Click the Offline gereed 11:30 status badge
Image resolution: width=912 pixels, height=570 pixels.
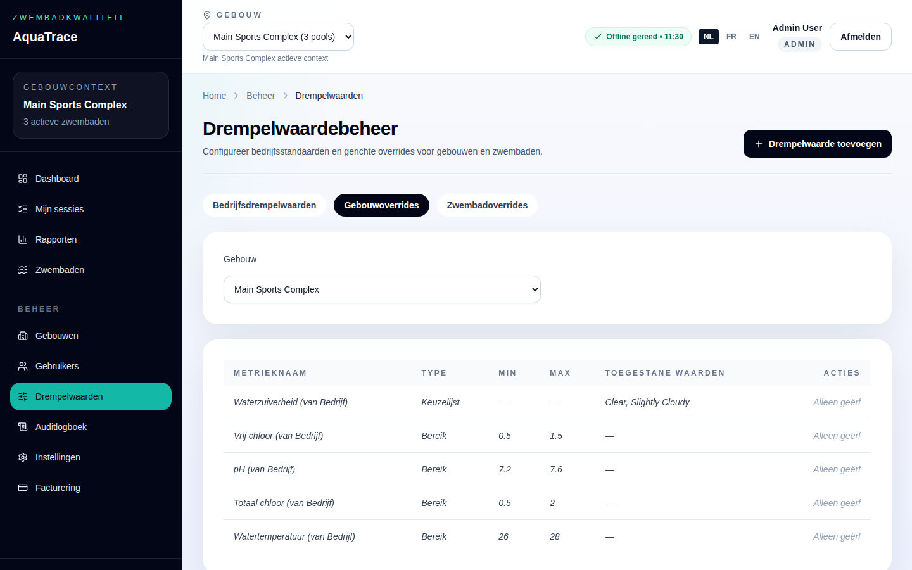pos(638,37)
